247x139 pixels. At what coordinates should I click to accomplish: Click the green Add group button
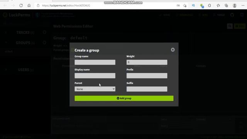(124, 98)
